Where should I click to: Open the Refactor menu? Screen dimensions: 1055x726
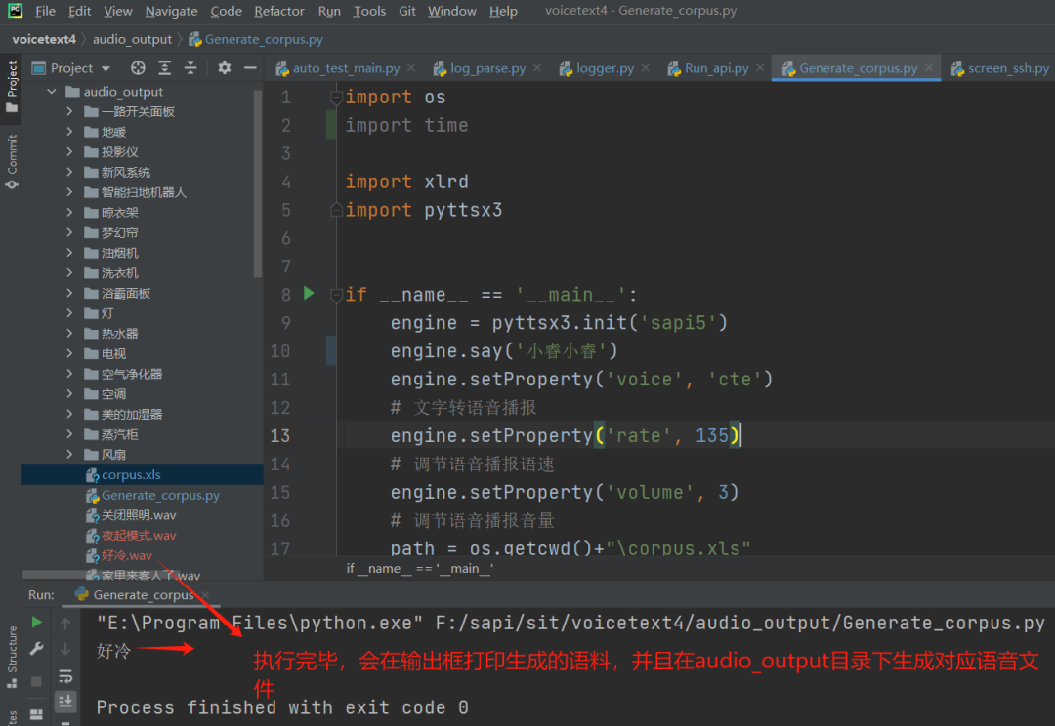pyautogui.click(x=279, y=11)
